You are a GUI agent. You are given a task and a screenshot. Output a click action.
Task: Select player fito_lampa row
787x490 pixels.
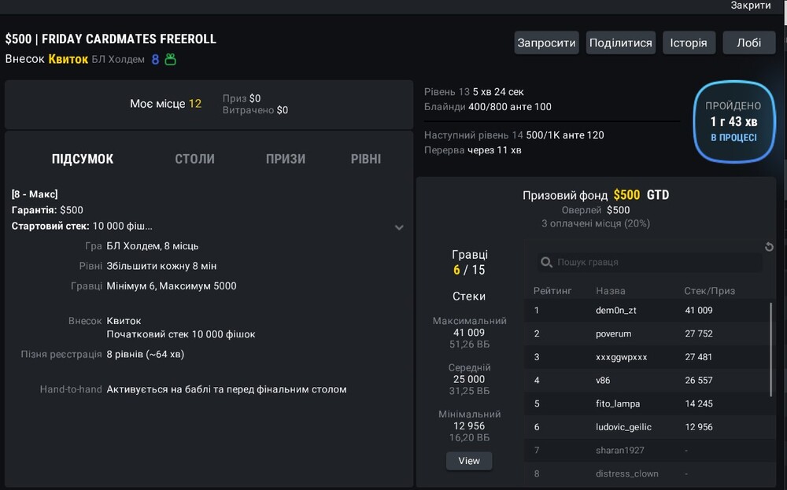pyautogui.click(x=647, y=403)
